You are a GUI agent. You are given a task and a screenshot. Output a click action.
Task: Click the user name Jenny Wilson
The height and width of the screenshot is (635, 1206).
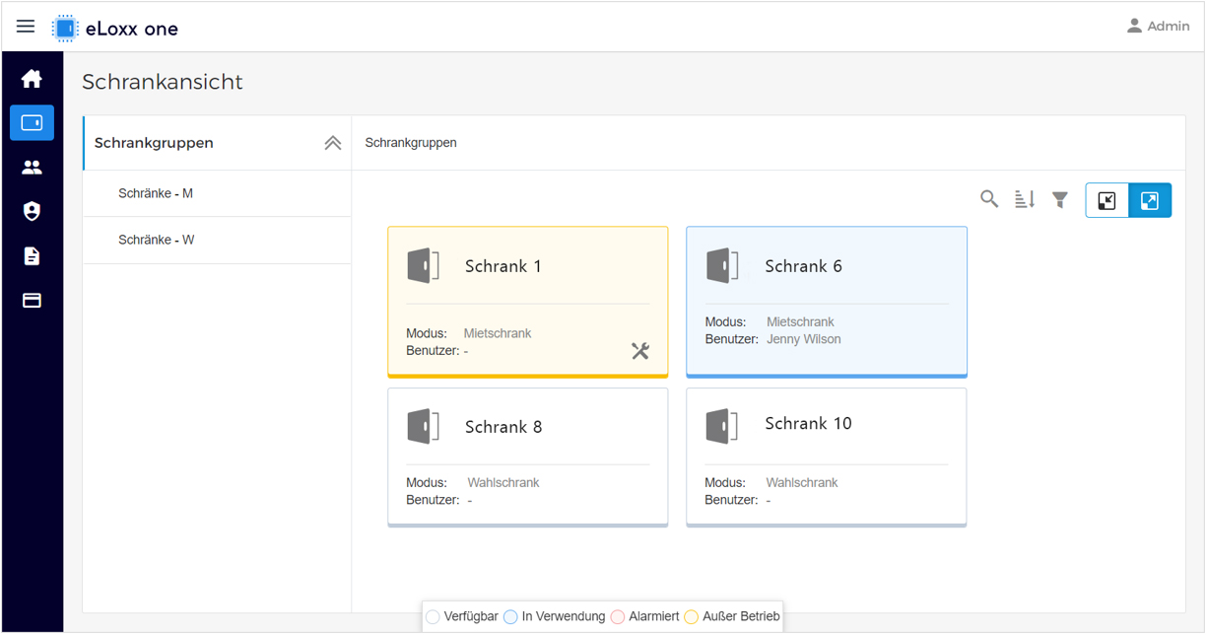tap(804, 339)
